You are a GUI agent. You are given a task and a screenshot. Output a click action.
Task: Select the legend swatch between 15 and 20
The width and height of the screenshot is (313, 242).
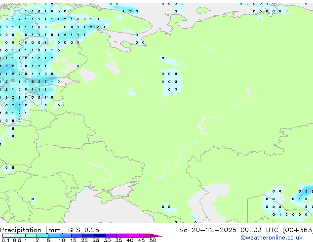click(x=77, y=236)
